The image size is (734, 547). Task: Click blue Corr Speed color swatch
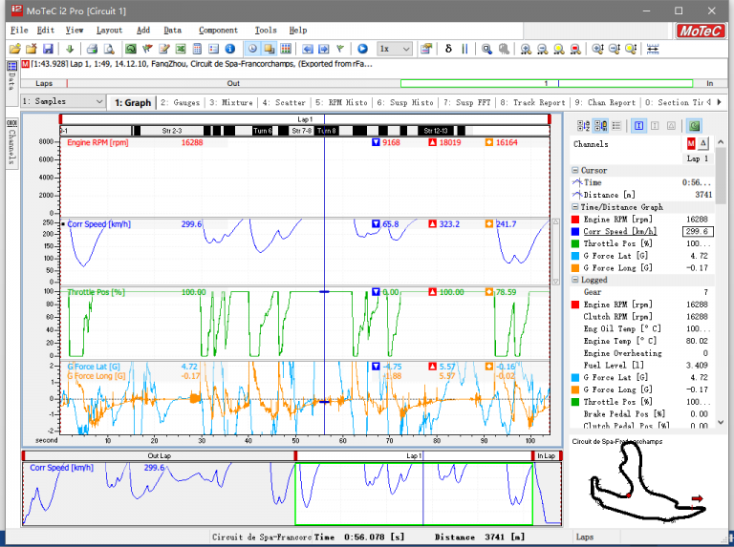575,231
